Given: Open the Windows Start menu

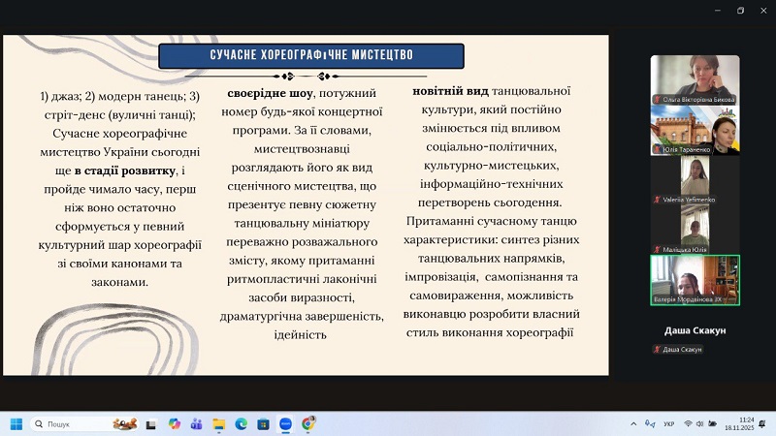Looking at the screenshot, I should (16, 423).
